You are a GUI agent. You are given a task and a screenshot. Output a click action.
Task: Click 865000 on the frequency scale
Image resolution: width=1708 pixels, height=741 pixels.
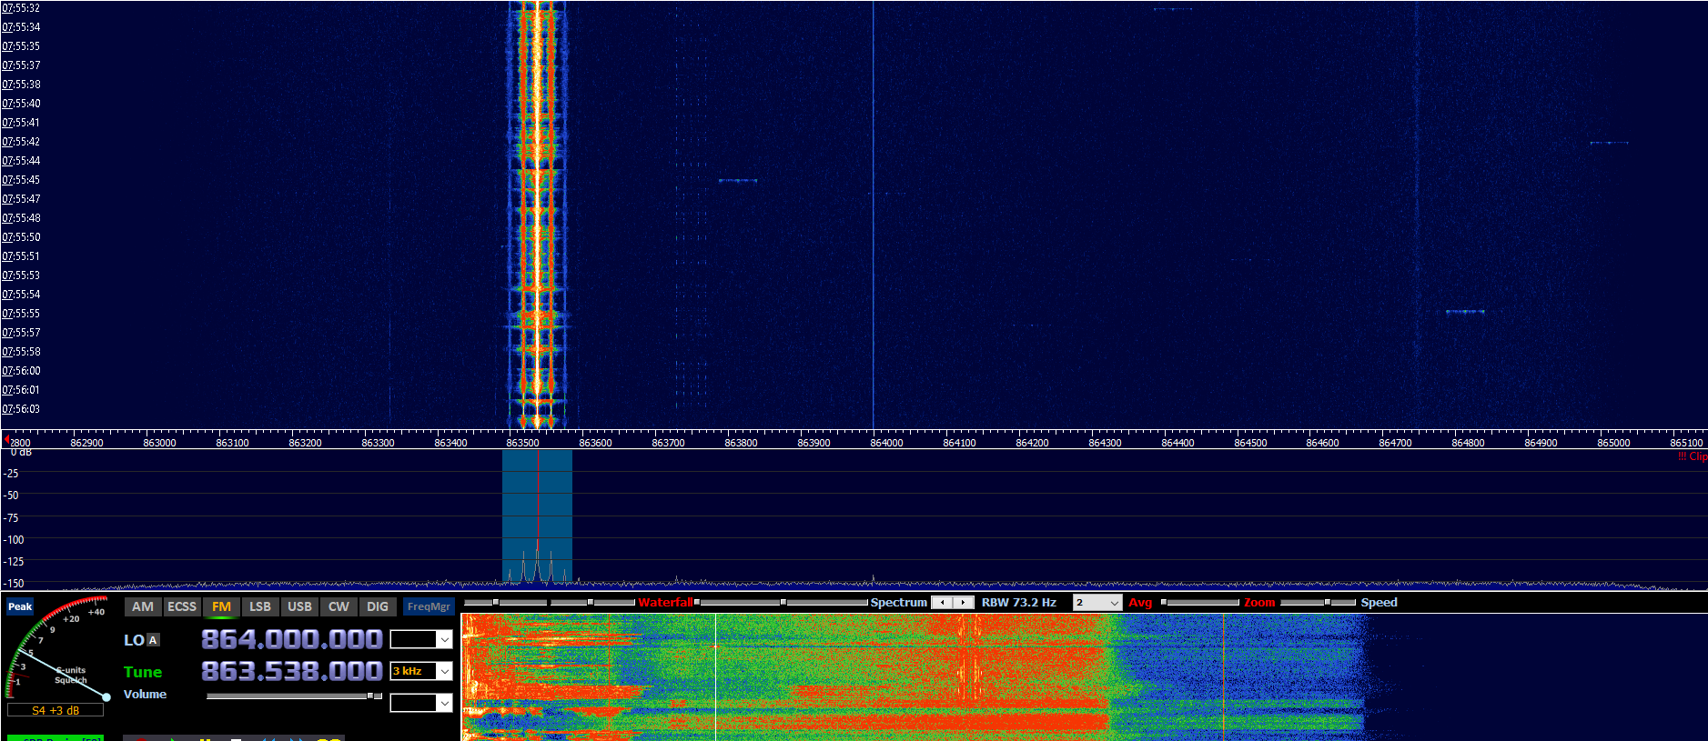[x=1613, y=443]
